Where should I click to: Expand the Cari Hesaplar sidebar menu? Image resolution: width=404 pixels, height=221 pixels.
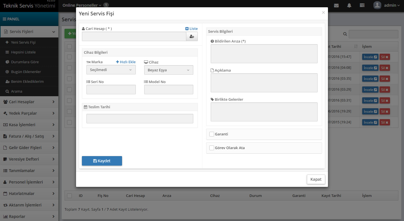(x=29, y=102)
